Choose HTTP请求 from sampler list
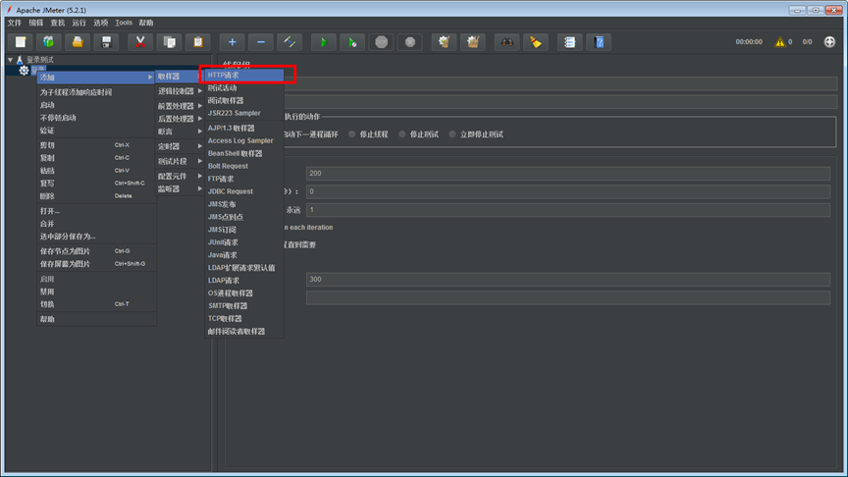This screenshot has height=477, width=848. 244,76
